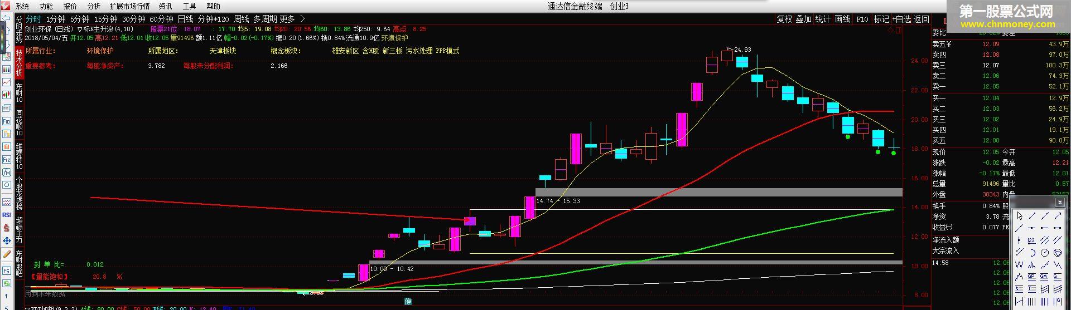This screenshot has width=1071, height=310.
Task: Click the 停 marker below the chart
Action: pyautogui.click(x=408, y=302)
